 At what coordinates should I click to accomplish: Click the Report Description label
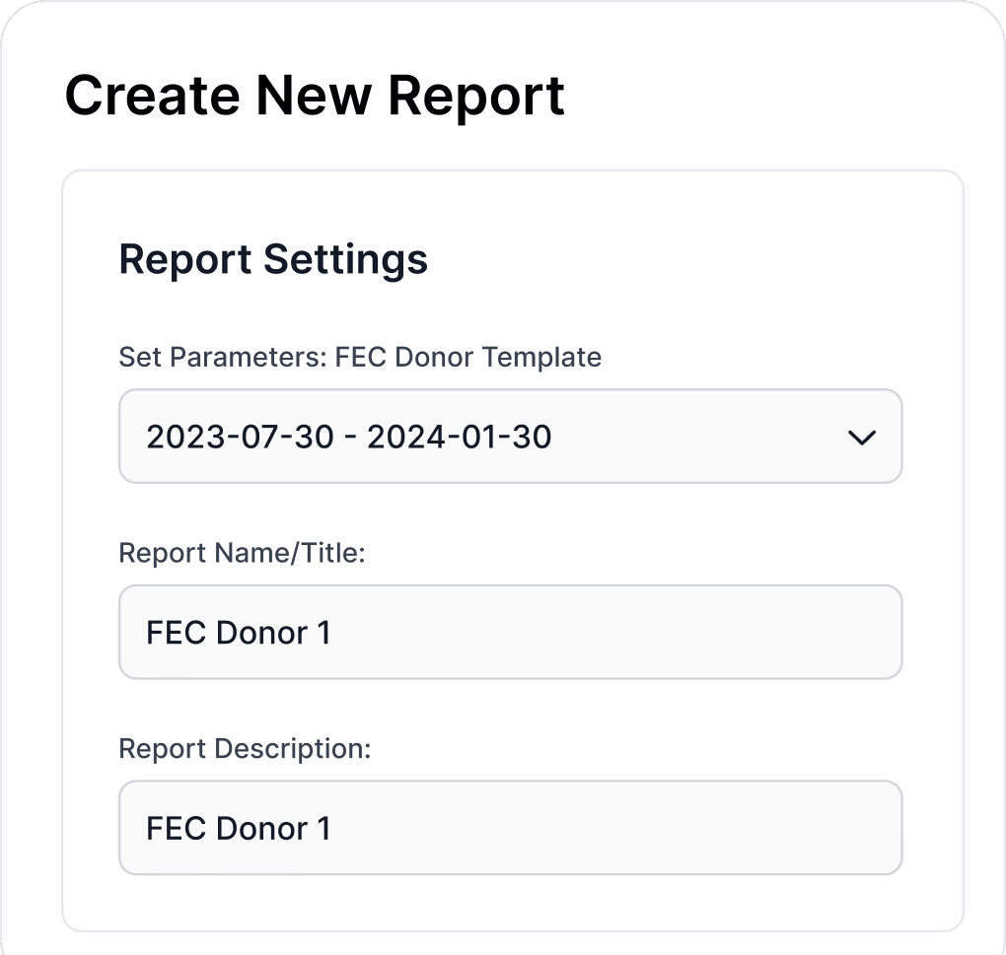pyautogui.click(x=246, y=749)
